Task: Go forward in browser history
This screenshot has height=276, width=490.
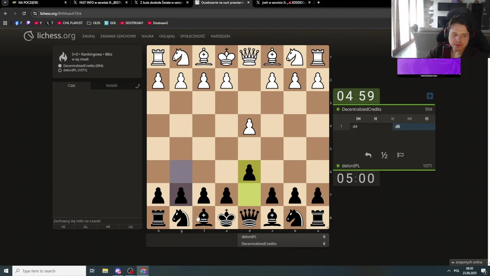Action: pyautogui.click(x=15, y=13)
